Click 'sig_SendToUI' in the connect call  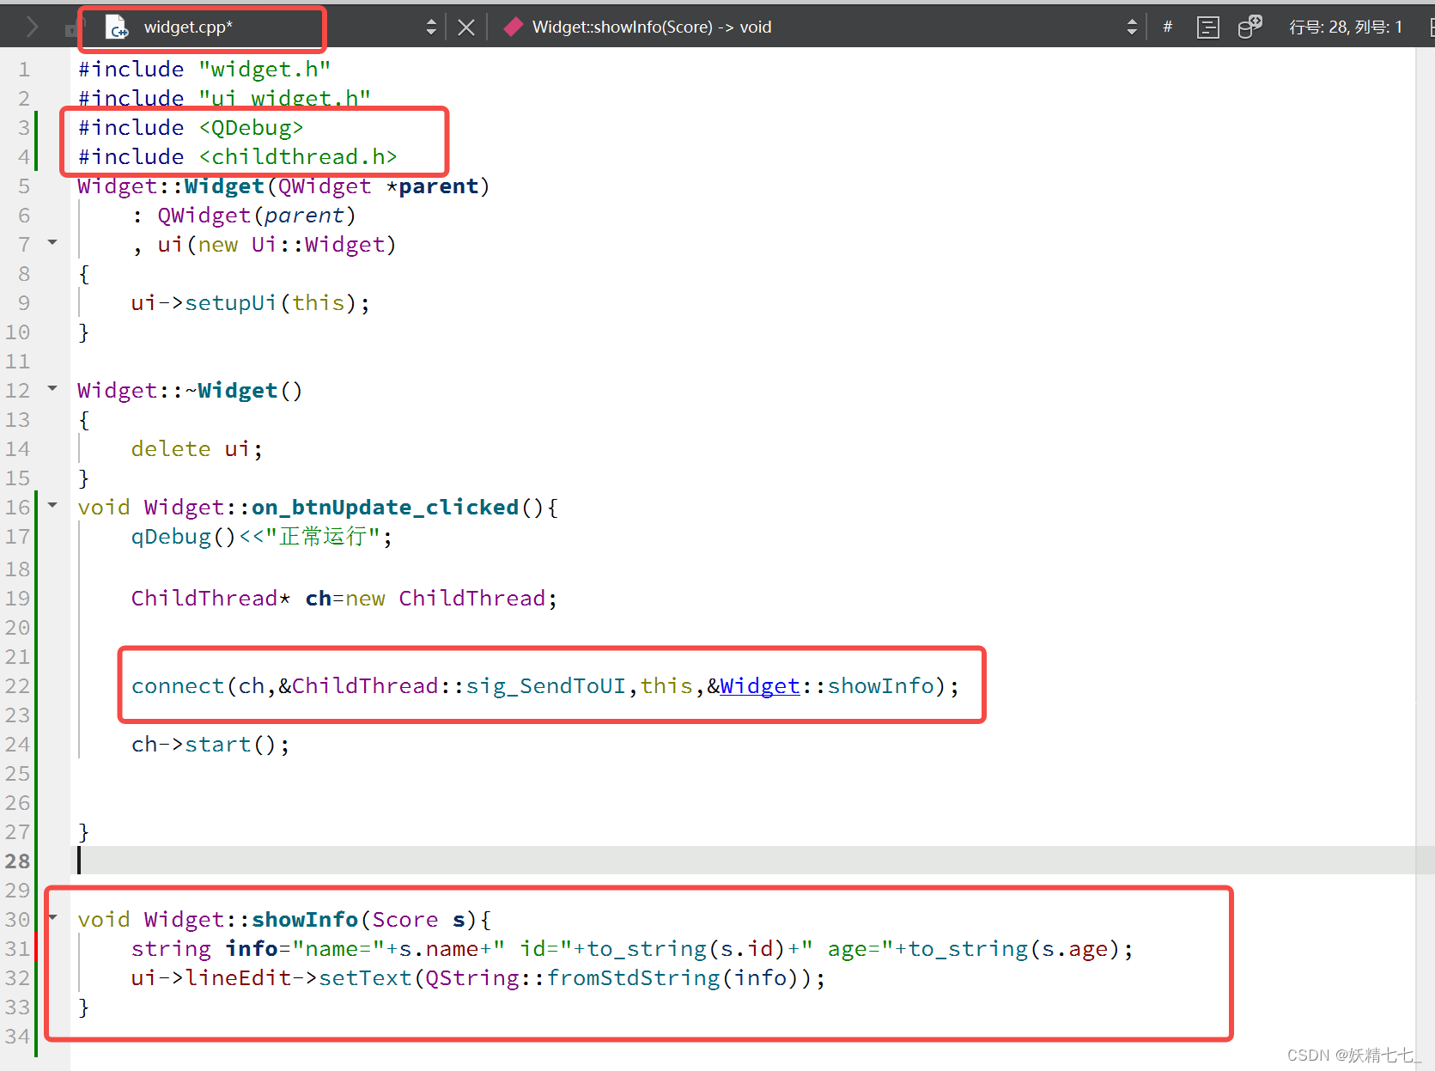(546, 686)
